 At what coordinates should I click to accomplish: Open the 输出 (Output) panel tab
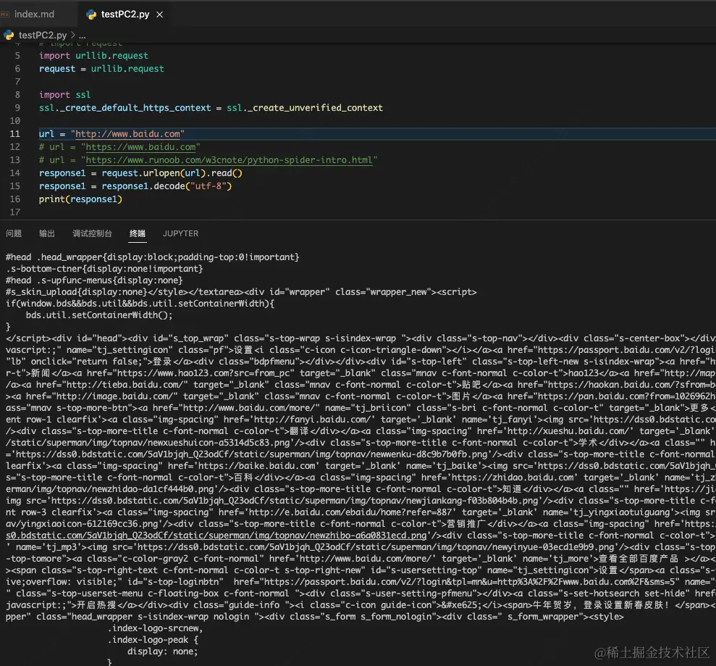47,233
